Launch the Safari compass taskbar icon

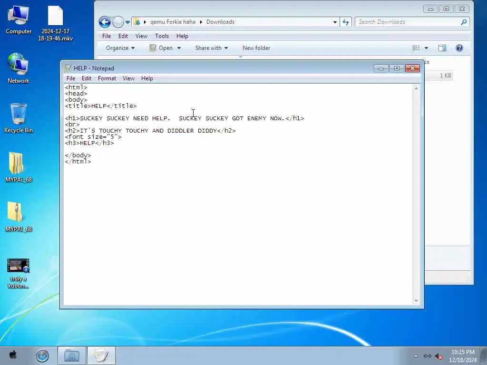(42, 355)
